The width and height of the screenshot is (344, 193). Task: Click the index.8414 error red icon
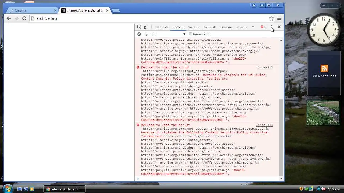[138, 125]
